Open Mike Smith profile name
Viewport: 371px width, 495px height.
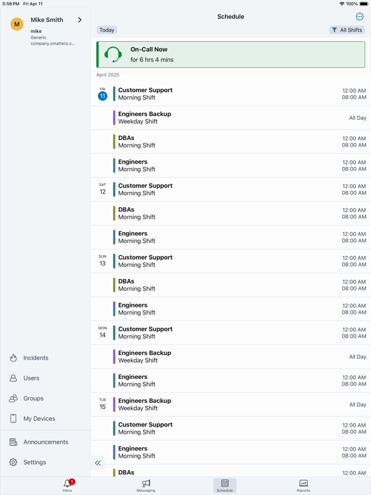pos(46,20)
